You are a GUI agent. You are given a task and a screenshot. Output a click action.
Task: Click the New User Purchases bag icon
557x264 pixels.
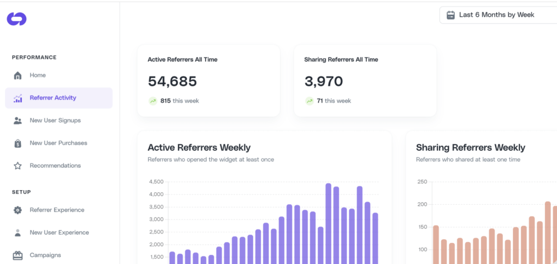tap(17, 143)
